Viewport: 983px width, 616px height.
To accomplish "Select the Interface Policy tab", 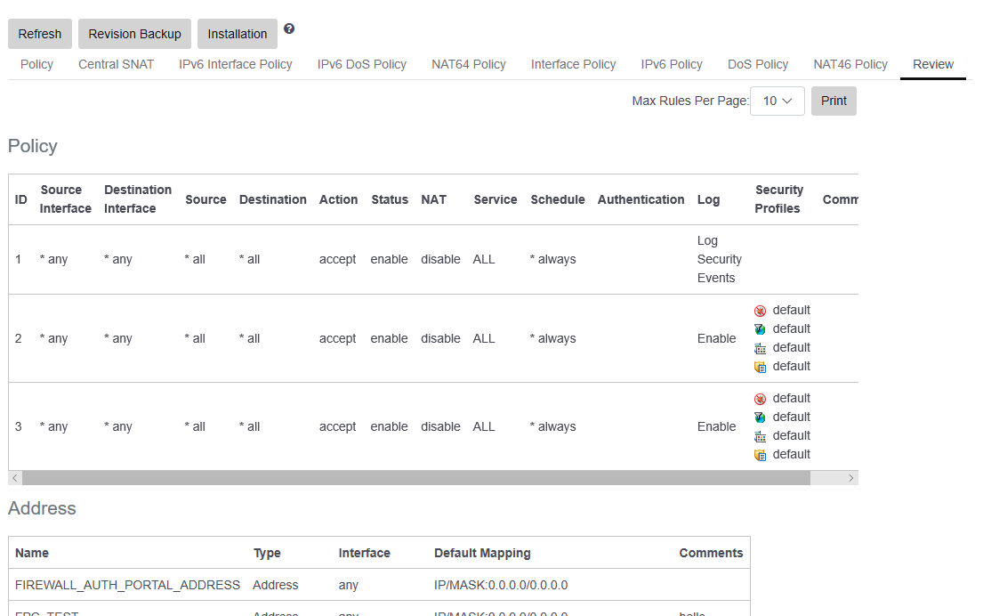I will [573, 64].
